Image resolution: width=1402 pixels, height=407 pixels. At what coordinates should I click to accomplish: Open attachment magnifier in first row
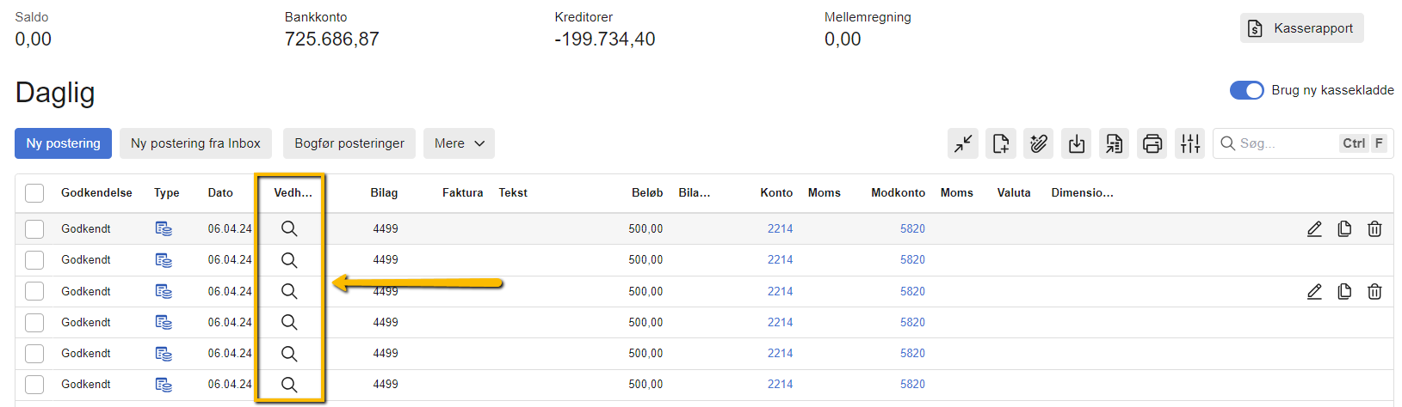289,228
